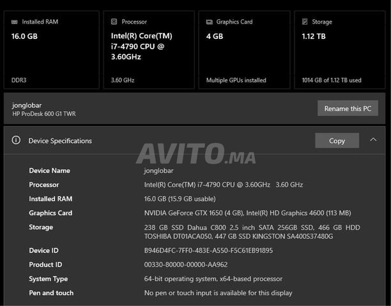Select Product ID '00330-80000-00000-AA962'
Viewport: 391px width, 306px height.
(x=186, y=265)
